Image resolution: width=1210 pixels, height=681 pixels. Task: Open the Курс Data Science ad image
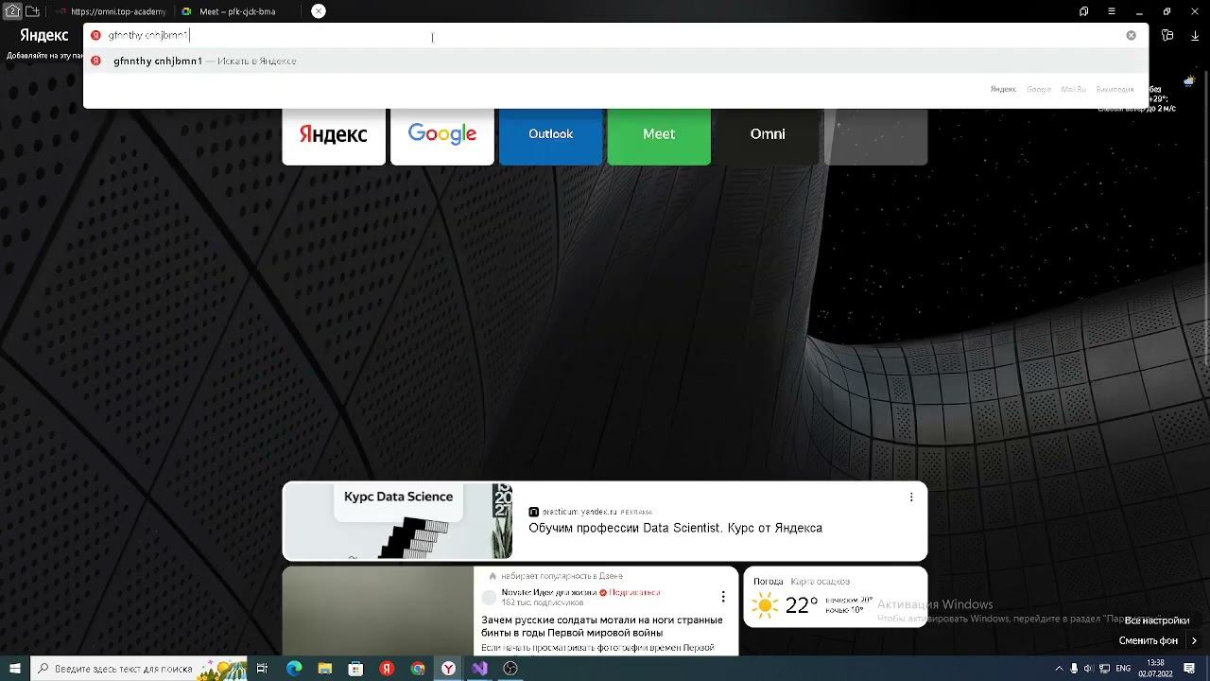tap(397, 521)
